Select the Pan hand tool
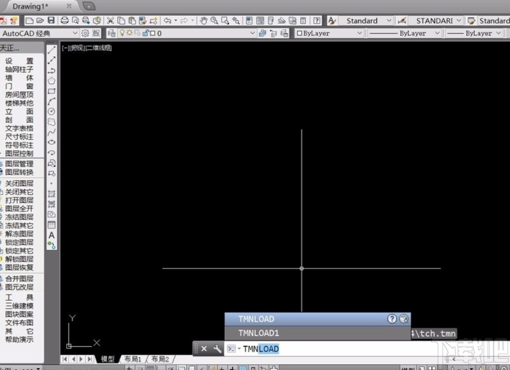Viewport: 510px width, 370px height. click(204, 21)
